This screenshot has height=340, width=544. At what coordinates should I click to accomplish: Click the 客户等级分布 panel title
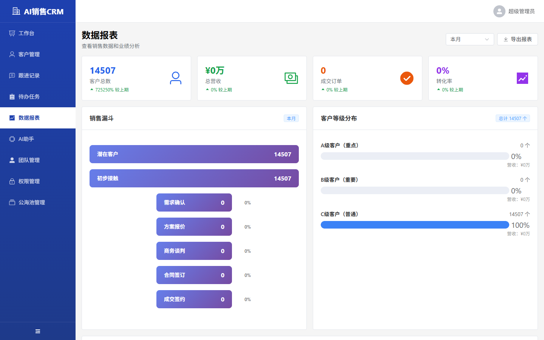[x=339, y=118]
